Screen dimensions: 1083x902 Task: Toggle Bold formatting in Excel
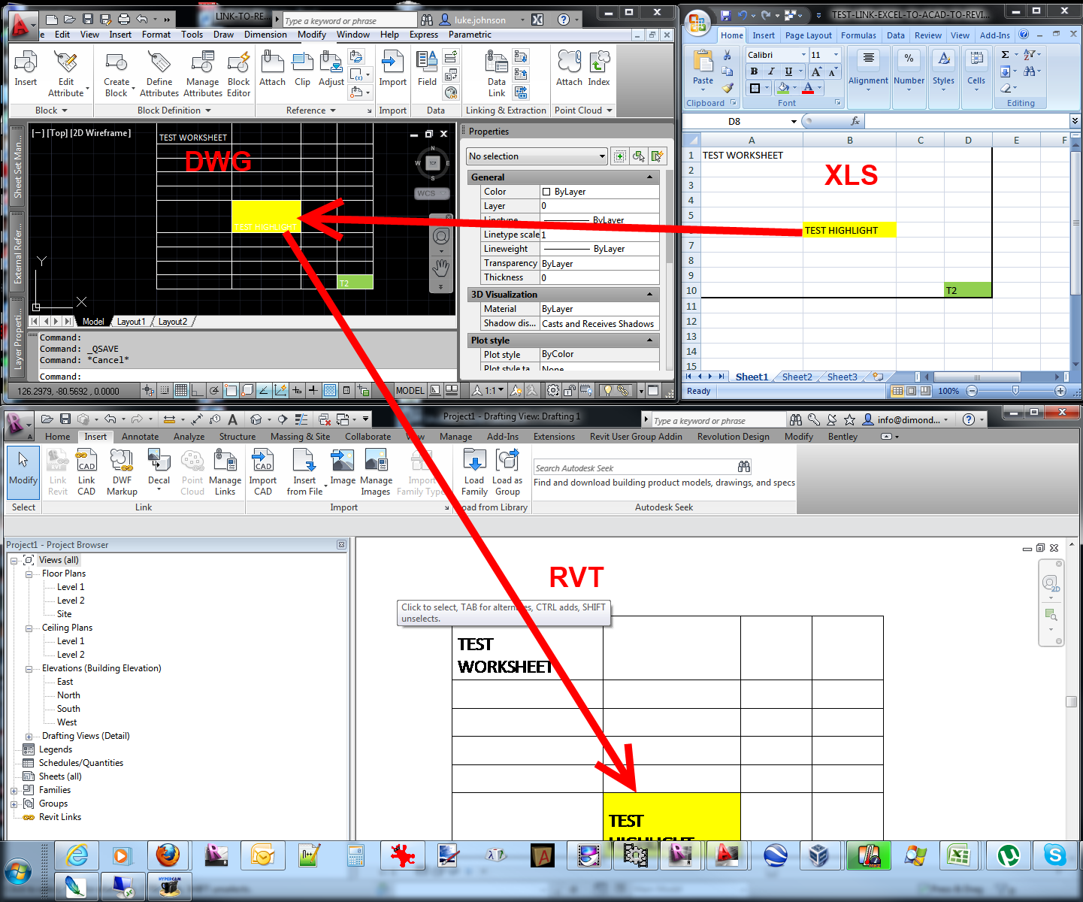pyautogui.click(x=754, y=71)
